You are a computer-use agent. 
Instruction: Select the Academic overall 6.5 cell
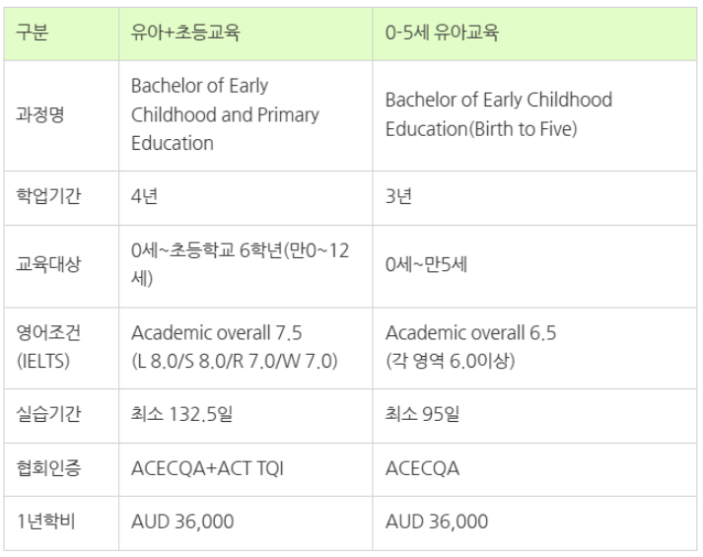pos(534,348)
